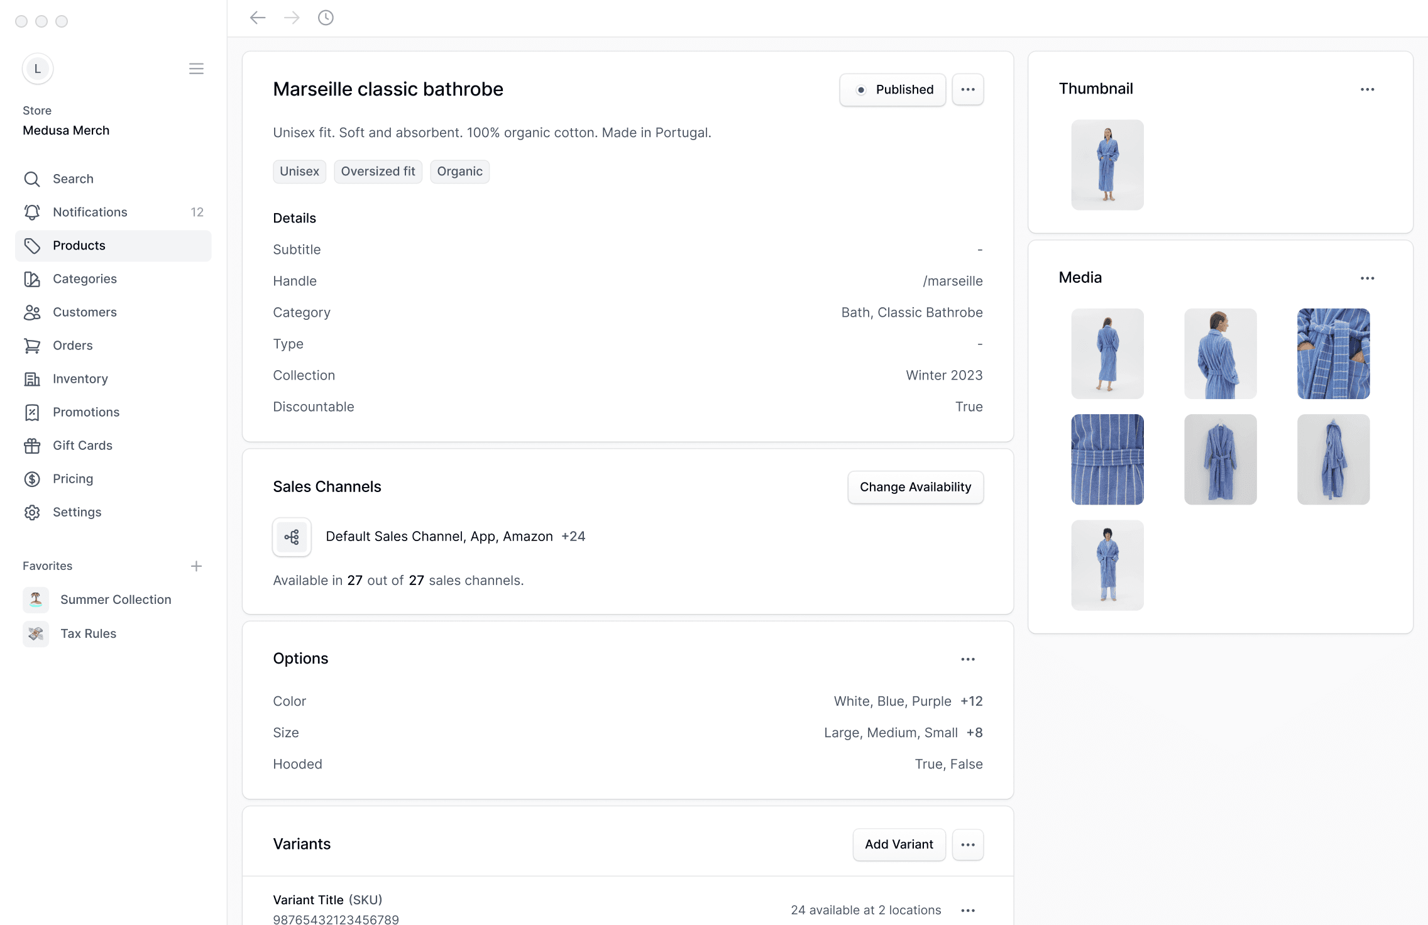Open the Media panel's three-dot menu

pyautogui.click(x=1368, y=277)
